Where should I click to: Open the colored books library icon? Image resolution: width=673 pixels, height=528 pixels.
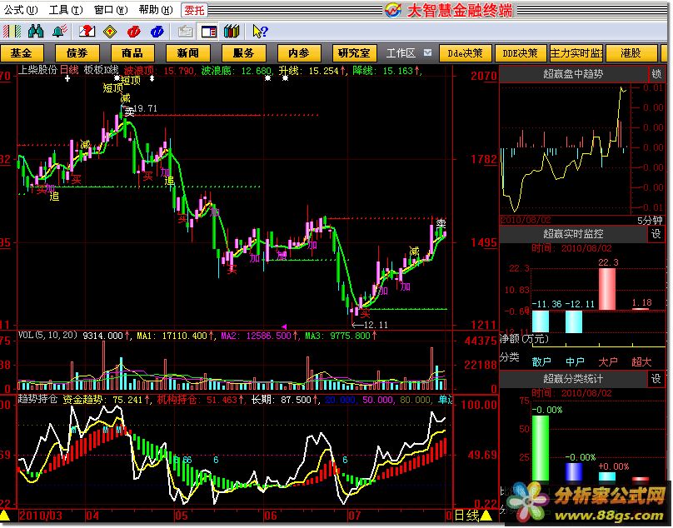[x=232, y=32]
